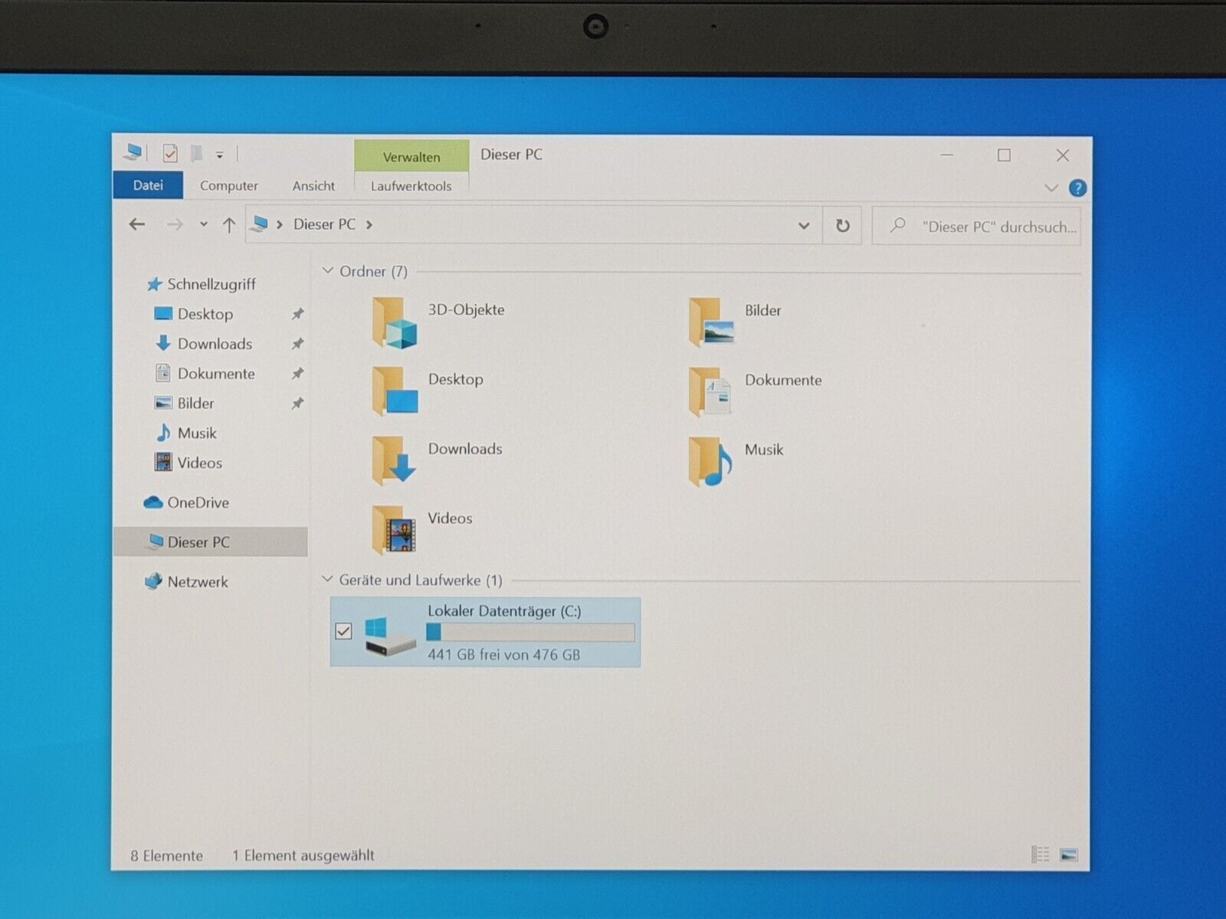Collapse the Geräte und Laufwerke section
Screen dimensions: 1226x919
[328, 580]
